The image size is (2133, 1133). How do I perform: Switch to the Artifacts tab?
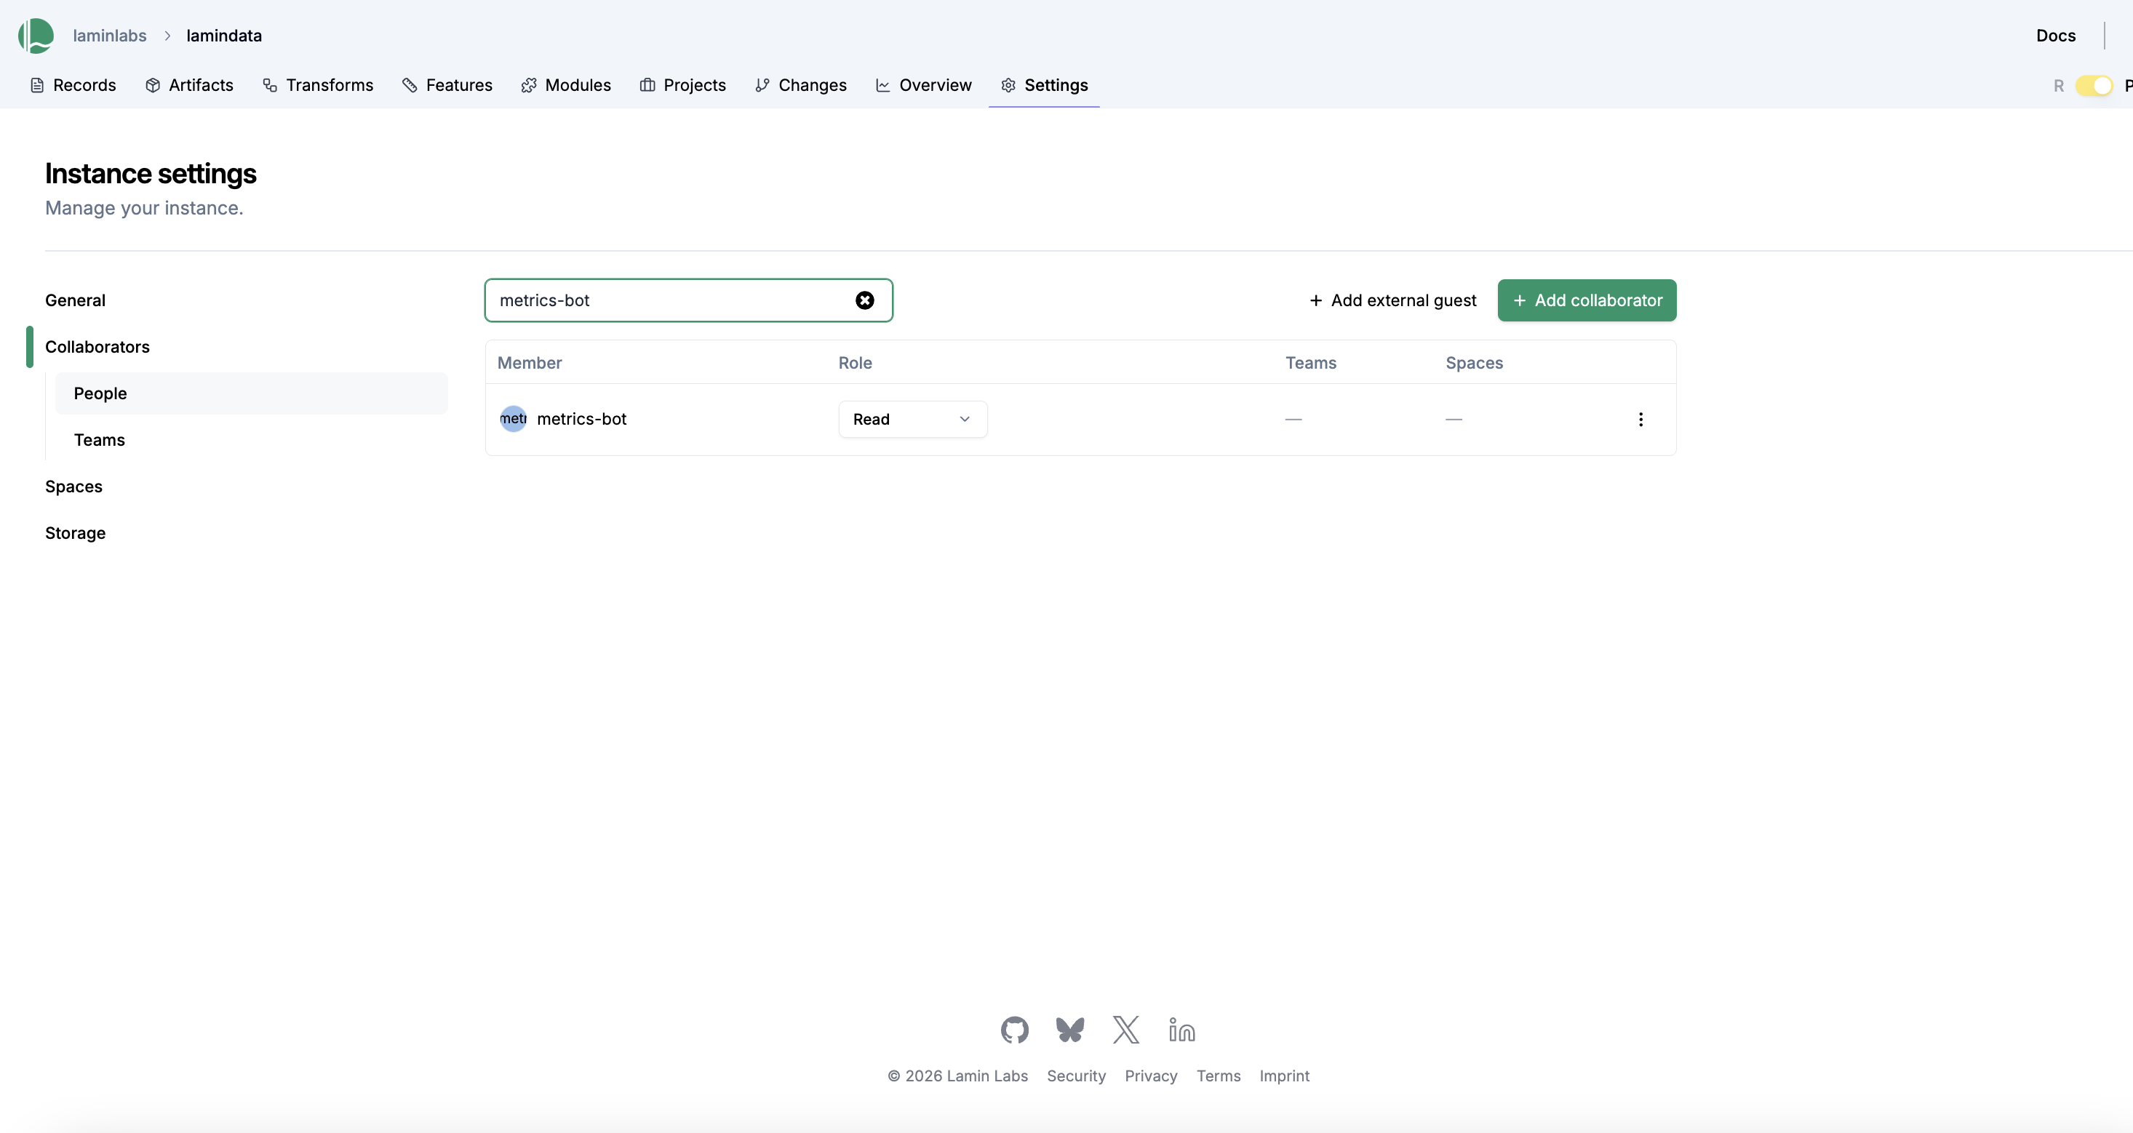click(x=189, y=85)
